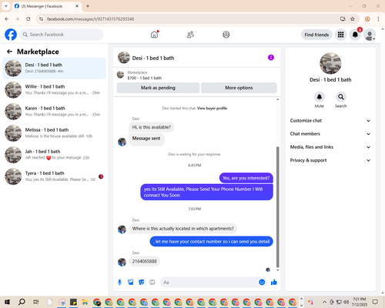385x308 pixels.
Task: Expand Chat members section
Action: tap(330, 134)
